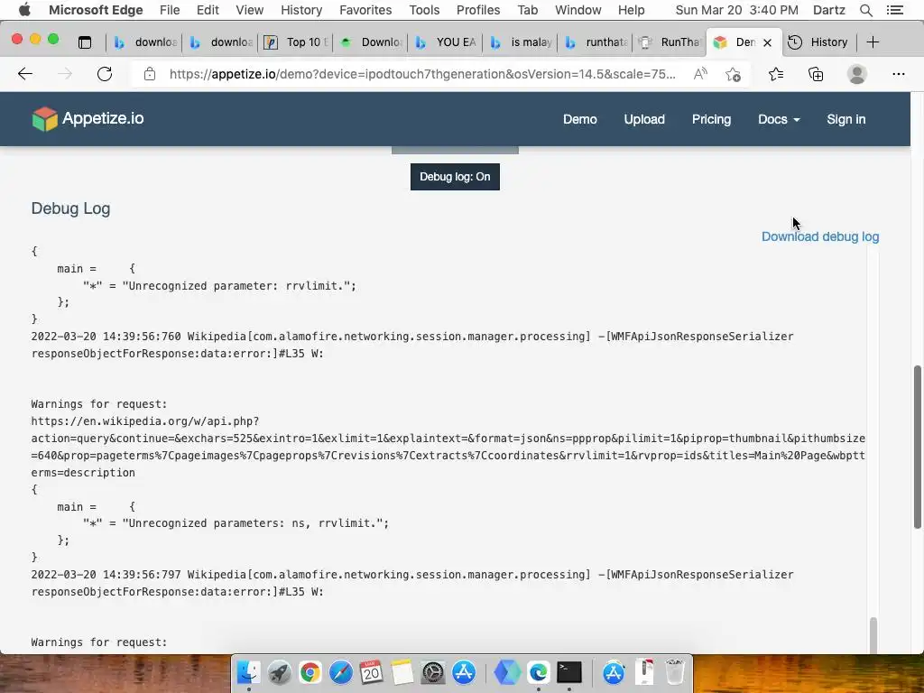Image resolution: width=924 pixels, height=693 pixels.
Task: Open Trash from the Dock
Action: pos(675,671)
